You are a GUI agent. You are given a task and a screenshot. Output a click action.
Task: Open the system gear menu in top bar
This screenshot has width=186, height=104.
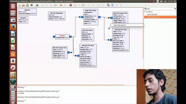pyautogui.click(x=175, y=1)
